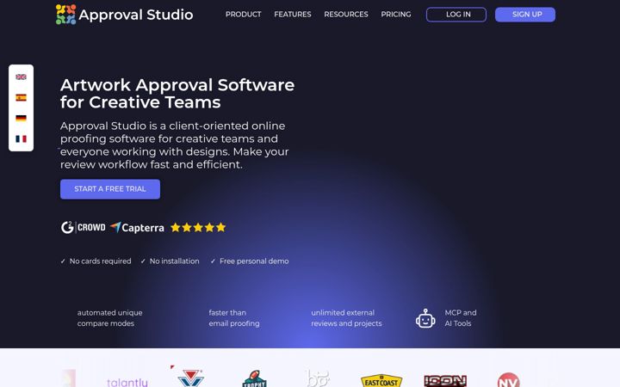
Task: Go to the PRICING page
Action: 396,15
